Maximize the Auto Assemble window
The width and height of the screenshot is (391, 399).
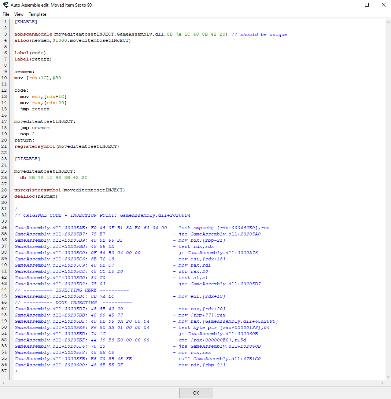click(x=367, y=5)
